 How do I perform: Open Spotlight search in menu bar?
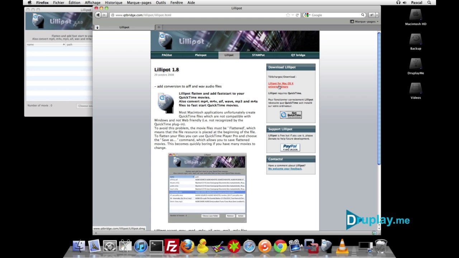pos(429,3)
